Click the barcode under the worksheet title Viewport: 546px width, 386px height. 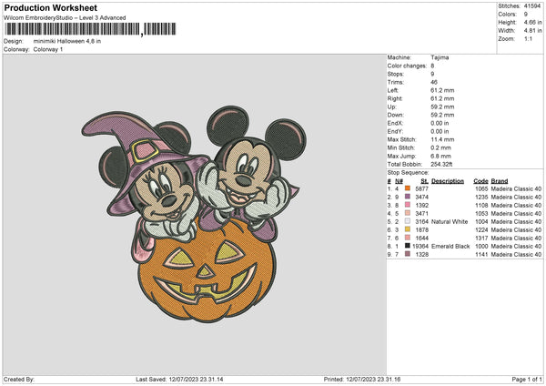pyautogui.click(x=90, y=29)
